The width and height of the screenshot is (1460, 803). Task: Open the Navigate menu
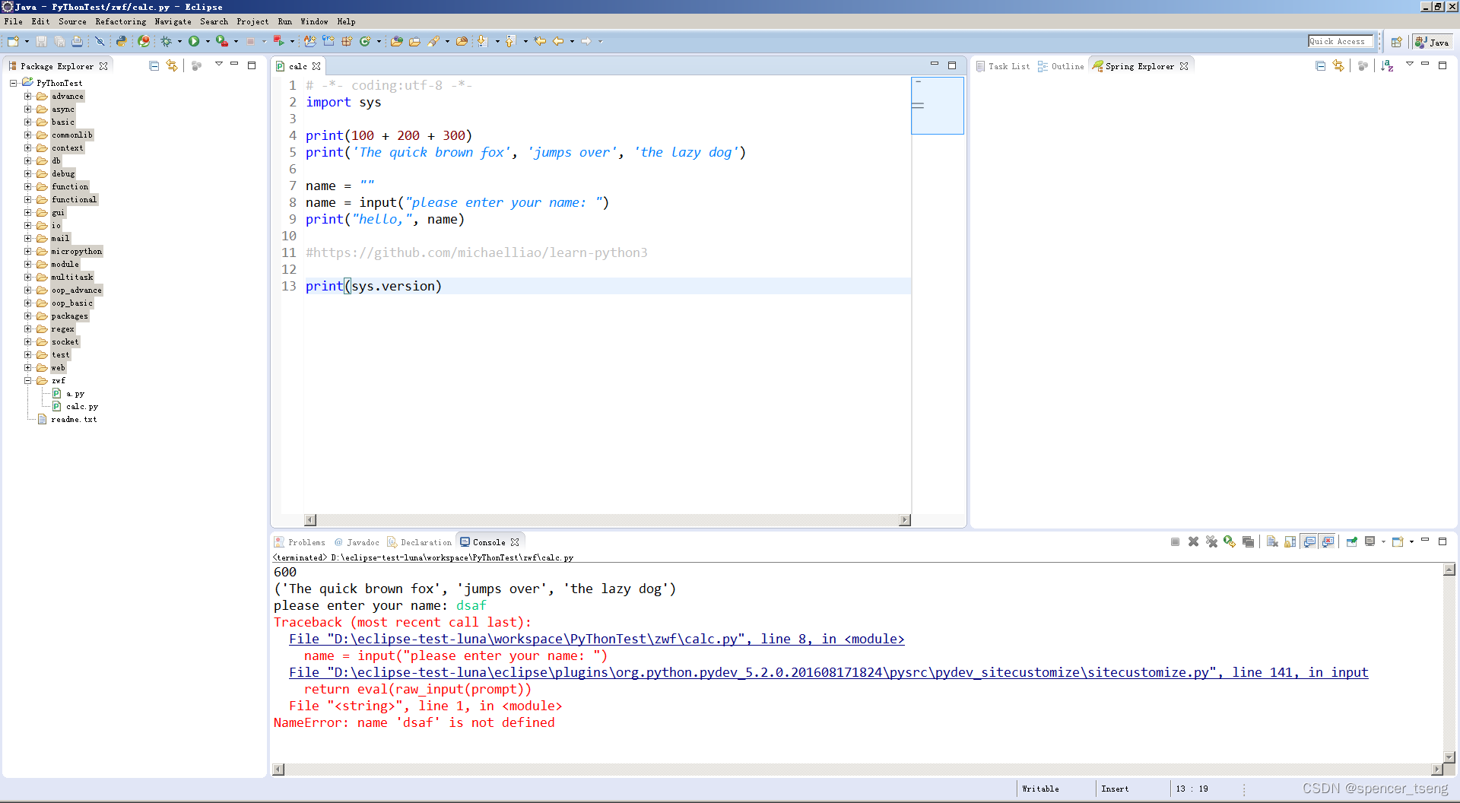(173, 21)
